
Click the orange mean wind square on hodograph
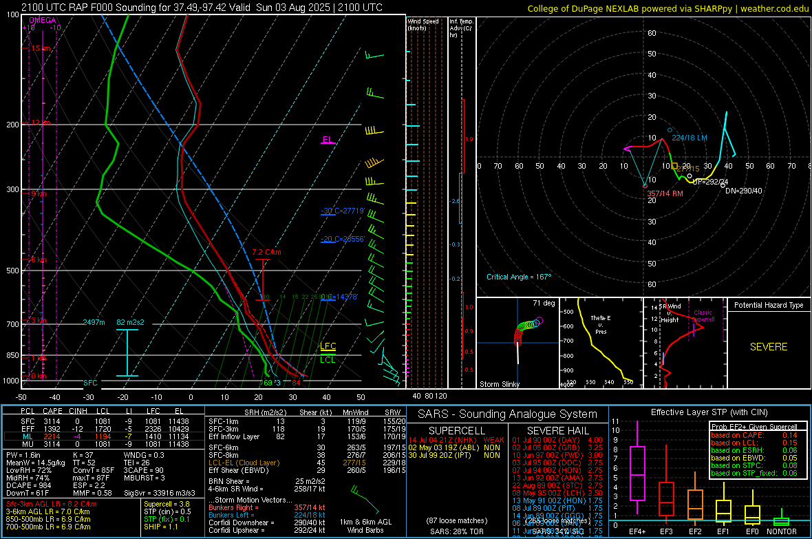pyautogui.click(x=674, y=167)
